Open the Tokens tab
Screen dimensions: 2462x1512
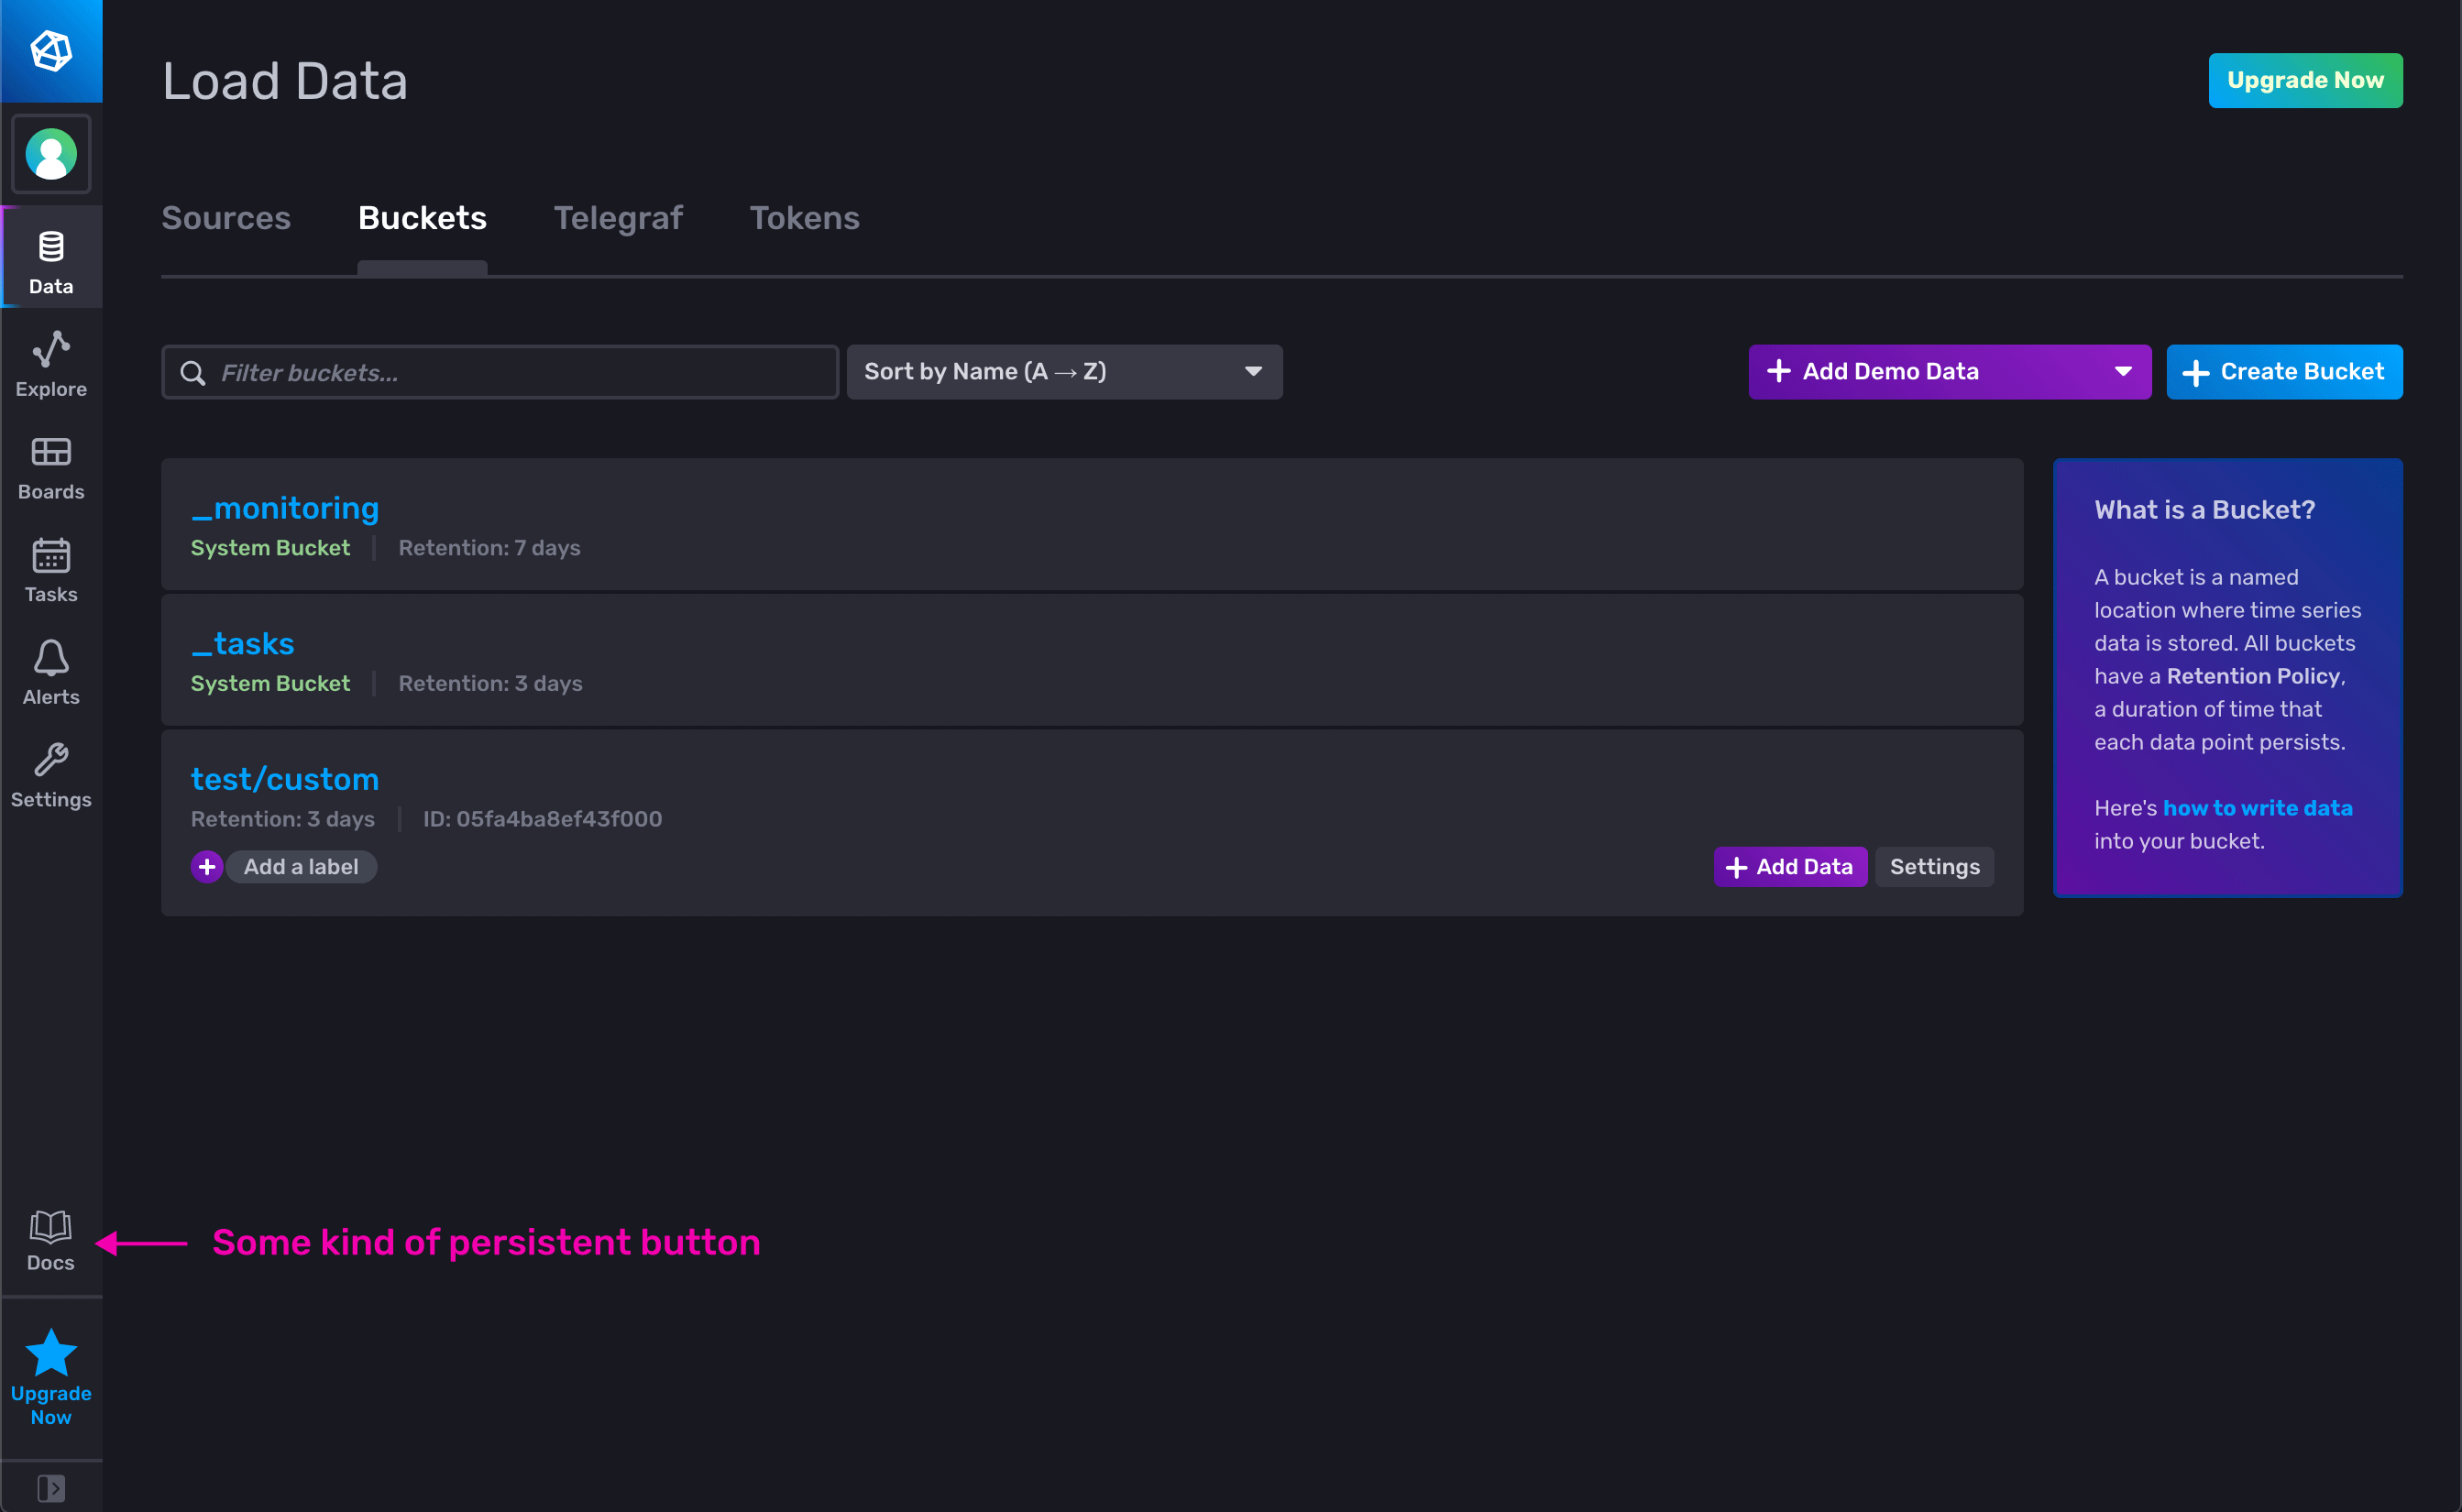[x=804, y=218]
